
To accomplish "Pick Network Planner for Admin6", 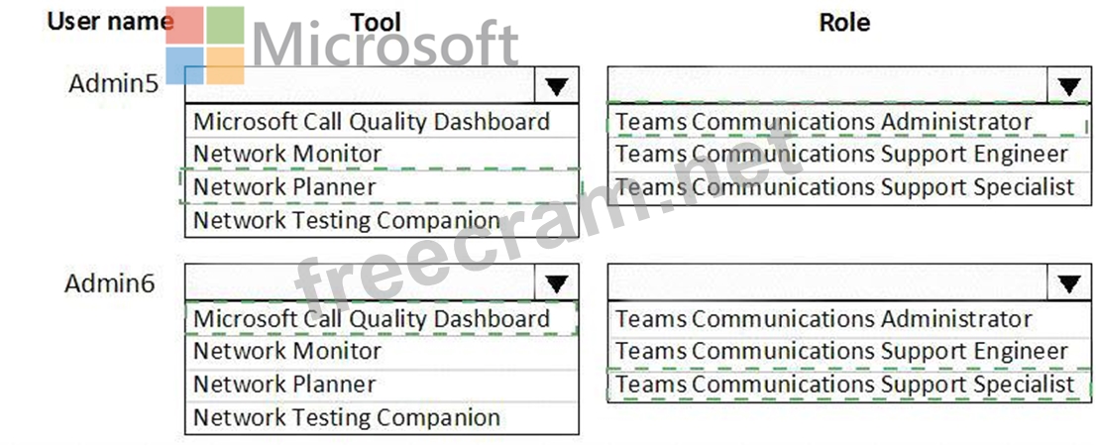I will coord(284,385).
